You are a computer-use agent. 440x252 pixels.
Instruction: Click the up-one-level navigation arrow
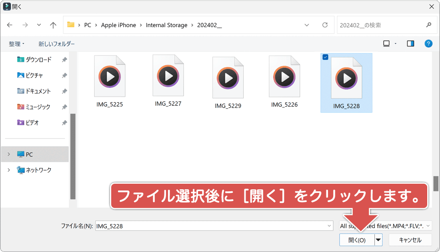53,25
